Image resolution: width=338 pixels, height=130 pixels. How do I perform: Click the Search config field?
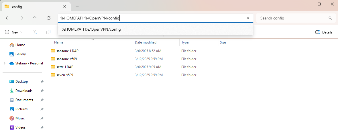293,18
